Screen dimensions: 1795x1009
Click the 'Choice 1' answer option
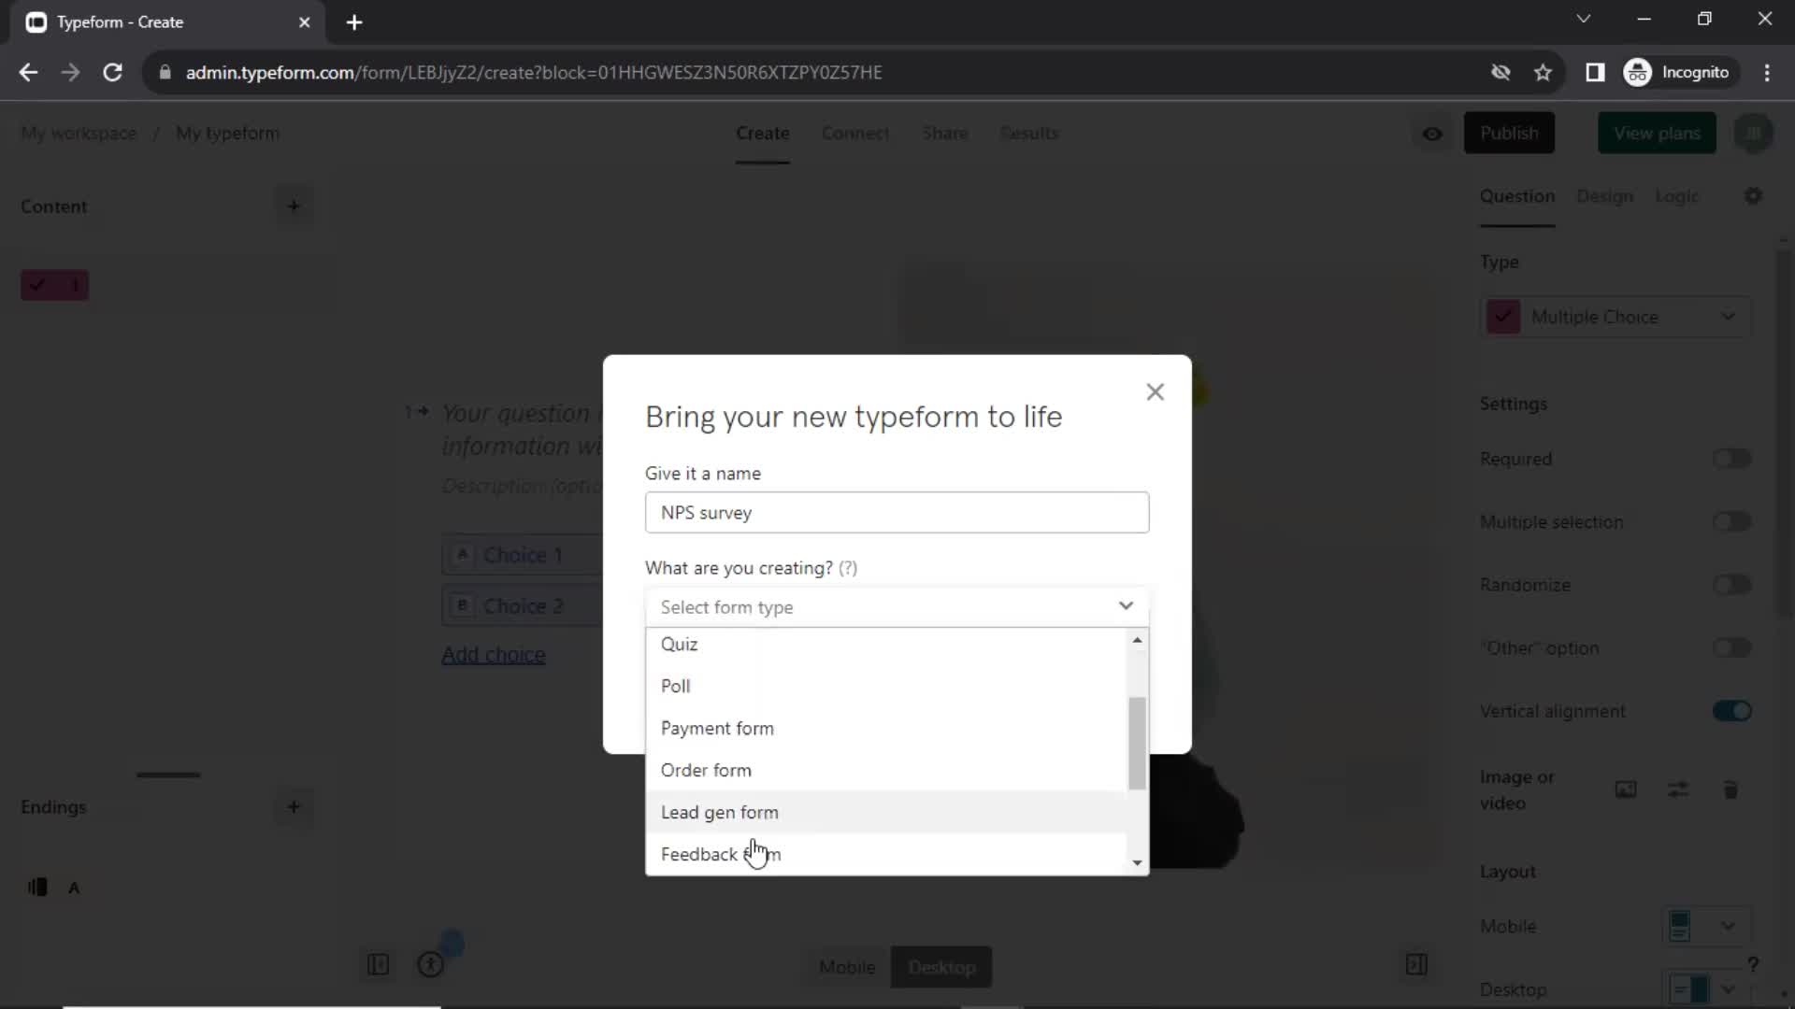[x=523, y=555]
